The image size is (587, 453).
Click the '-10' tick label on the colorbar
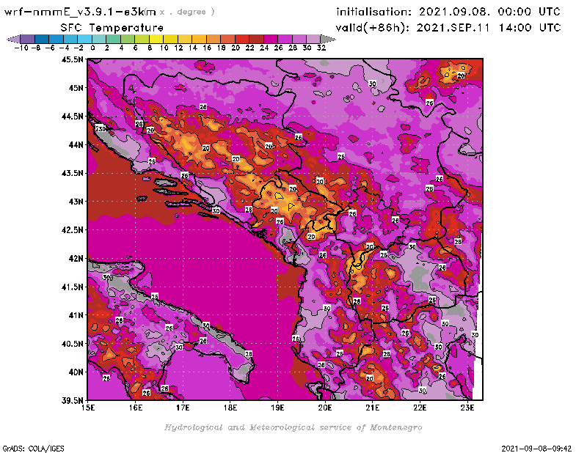(x=21, y=48)
